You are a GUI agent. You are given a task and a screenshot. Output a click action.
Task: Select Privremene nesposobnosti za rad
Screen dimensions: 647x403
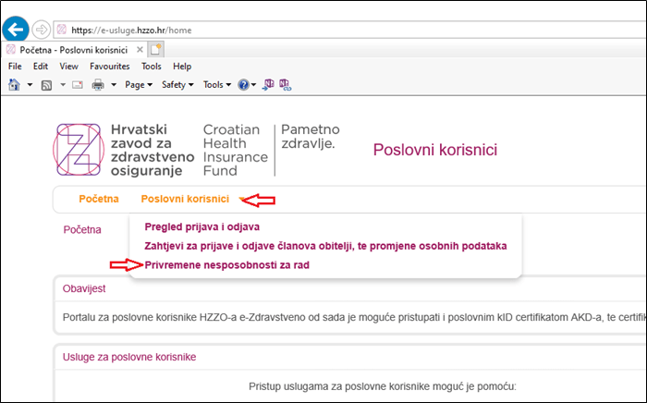(x=226, y=264)
